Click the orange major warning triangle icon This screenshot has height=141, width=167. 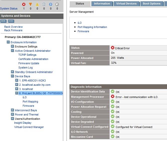point(31,4)
